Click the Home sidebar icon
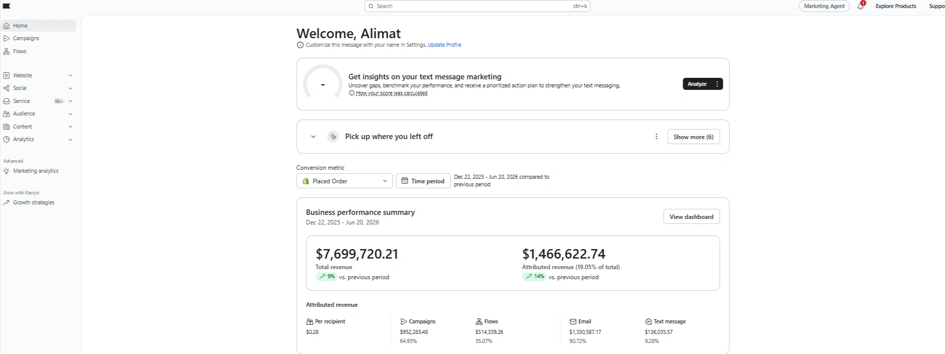 [x=7, y=26]
